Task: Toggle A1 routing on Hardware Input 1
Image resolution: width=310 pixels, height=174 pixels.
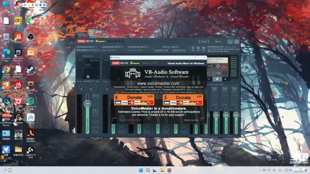Action: 96,96
